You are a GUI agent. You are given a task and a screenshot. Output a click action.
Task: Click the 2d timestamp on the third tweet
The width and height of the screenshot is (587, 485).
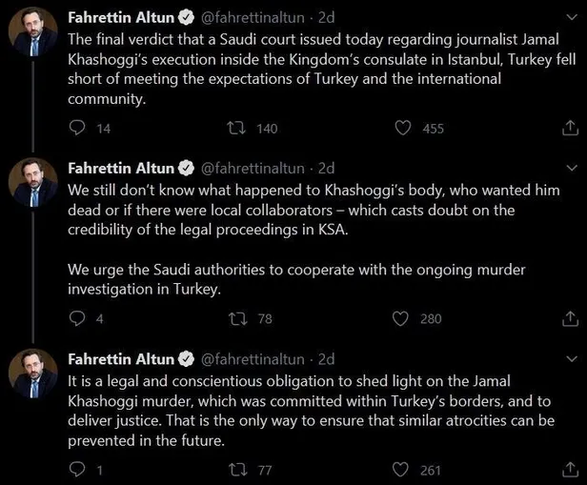pos(326,359)
